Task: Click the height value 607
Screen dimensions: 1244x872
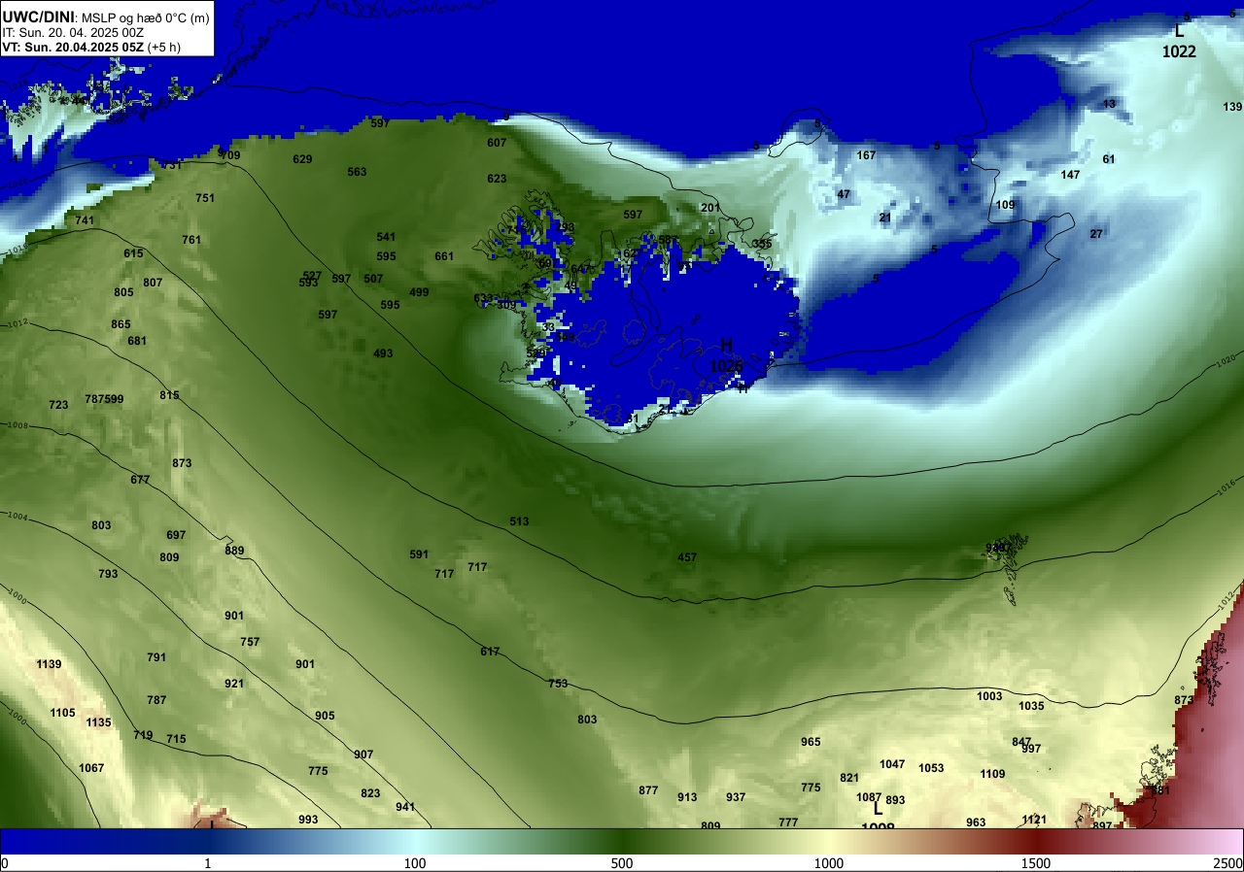Action: [497, 143]
